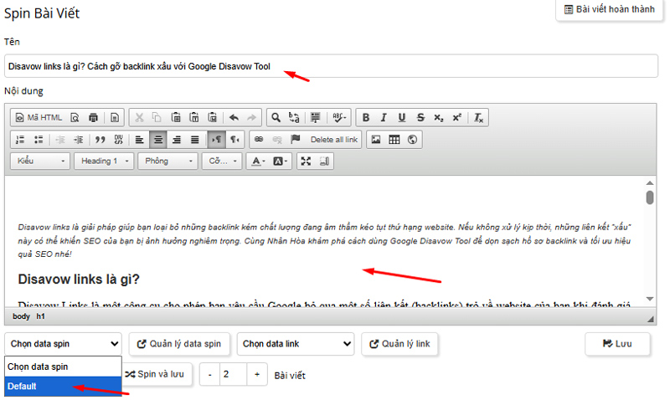
Task: Toggle center text alignment
Action: coord(177,140)
